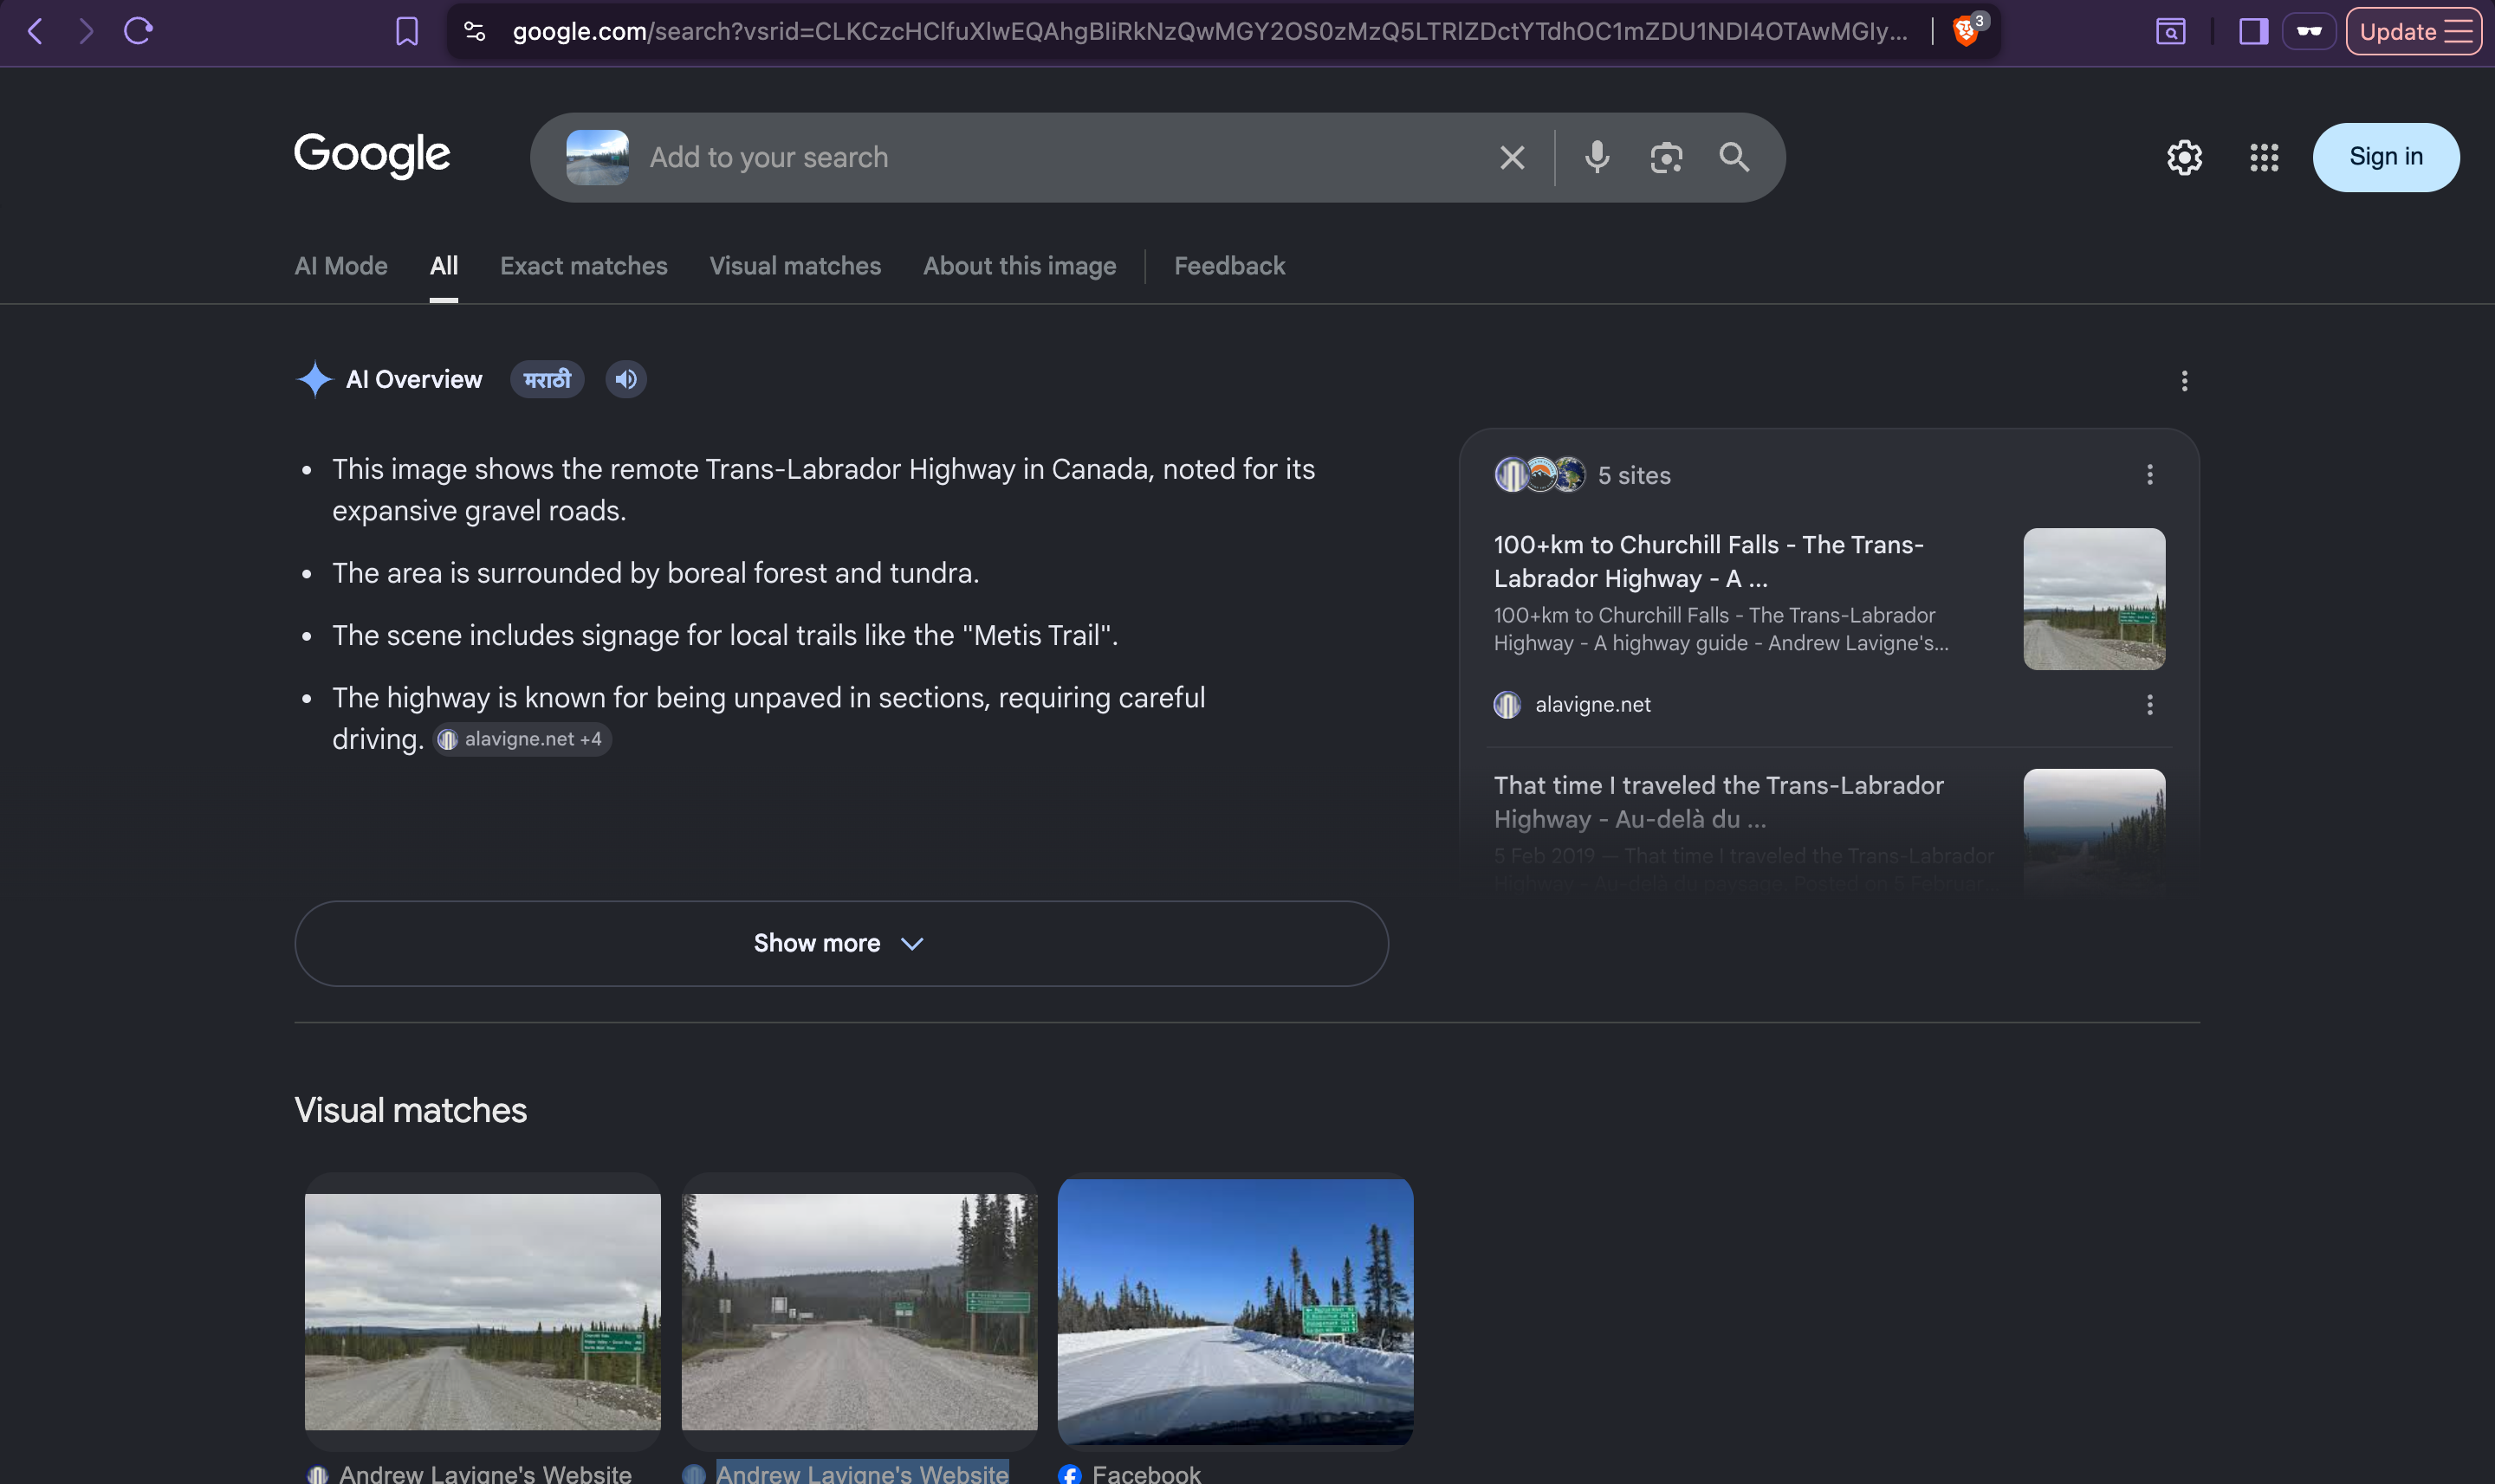Open the three-dot menu next to alavigne.net
The width and height of the screenshot is (2495, 1484).
pos(2148,705)
